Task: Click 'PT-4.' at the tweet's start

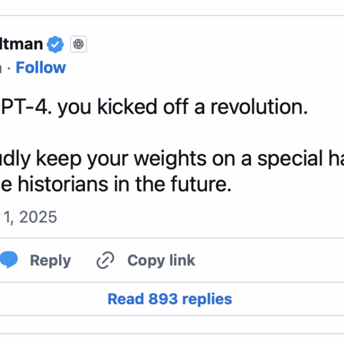Action: click(x=26, y=107)
